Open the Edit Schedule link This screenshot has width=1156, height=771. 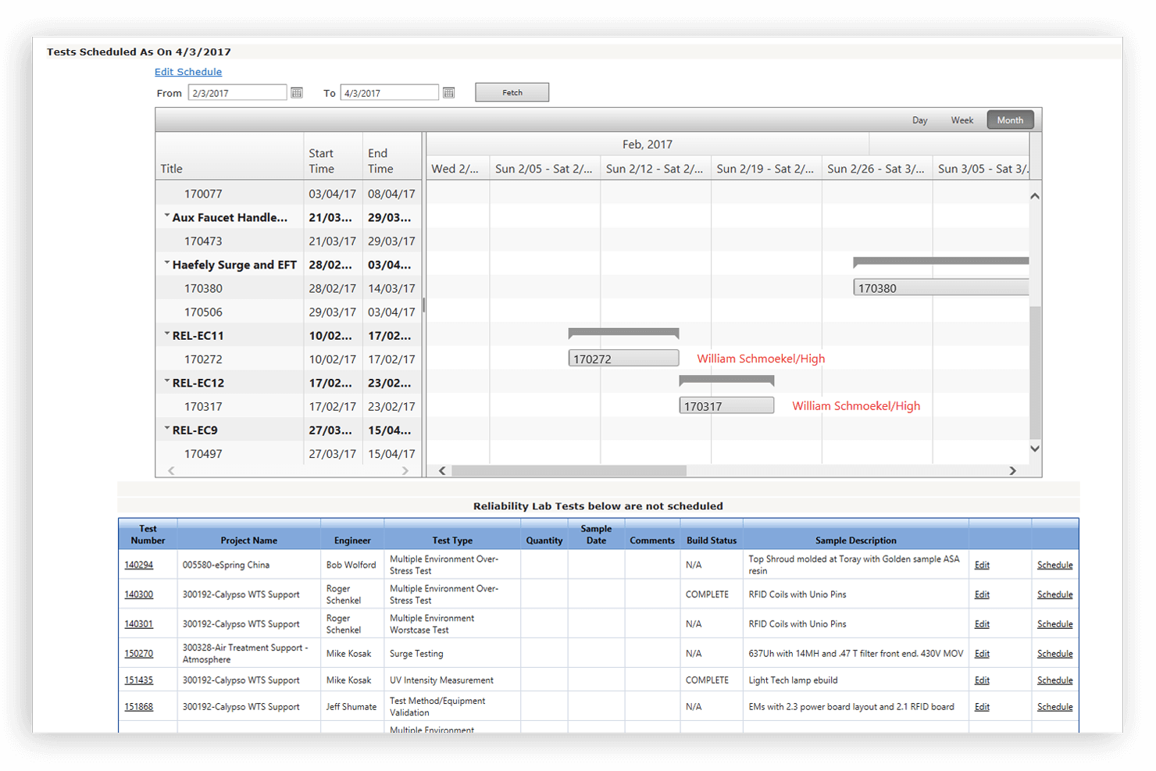pyautogui.click(x=187, y=71)
